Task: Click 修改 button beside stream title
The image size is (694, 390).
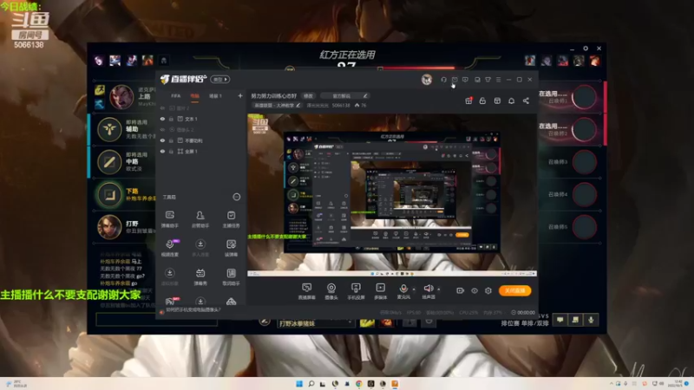Action: [x=308, y=96]
